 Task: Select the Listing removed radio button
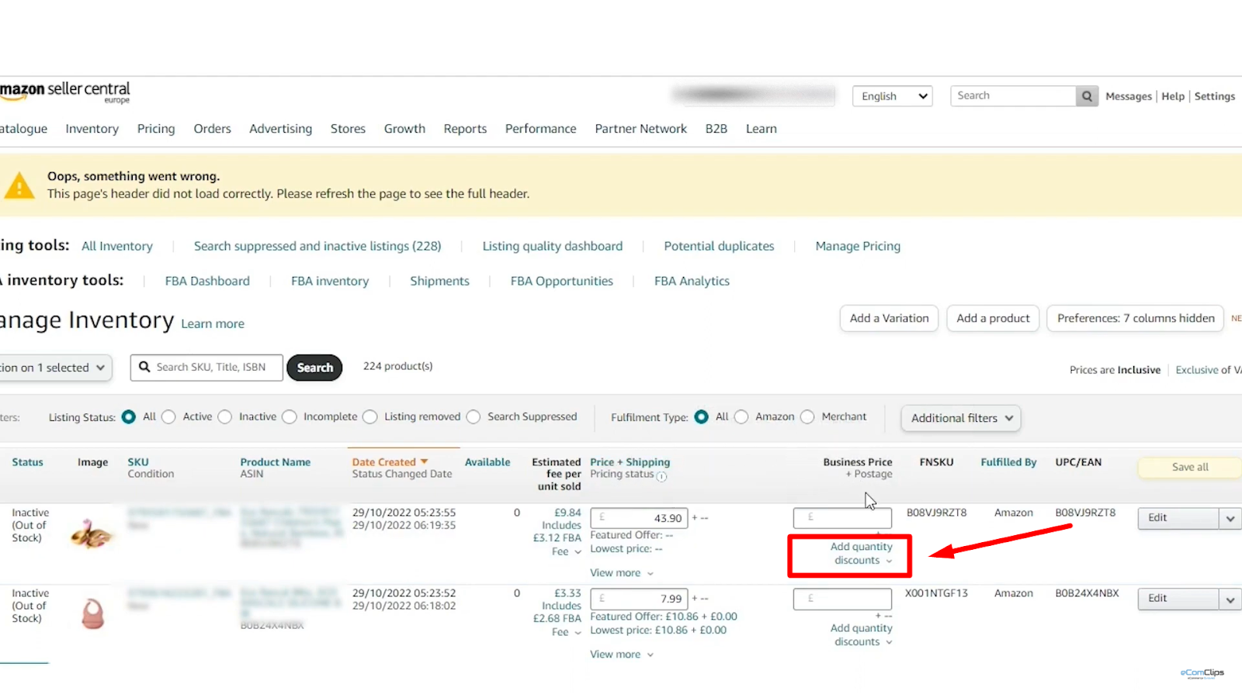[x=370, y=417]
